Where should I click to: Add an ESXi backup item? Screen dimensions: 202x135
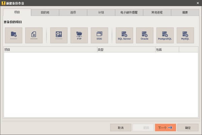click(99, 35)
